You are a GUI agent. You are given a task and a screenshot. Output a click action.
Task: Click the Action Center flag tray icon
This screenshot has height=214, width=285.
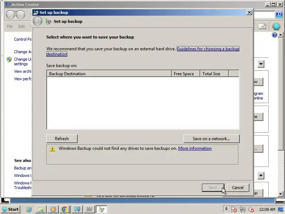tap(234, 209)
